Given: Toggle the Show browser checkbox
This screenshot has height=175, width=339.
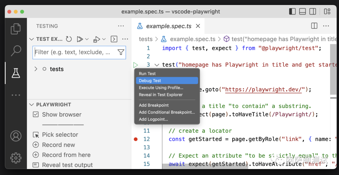Looking at the screenshot, I should point(36,114).
